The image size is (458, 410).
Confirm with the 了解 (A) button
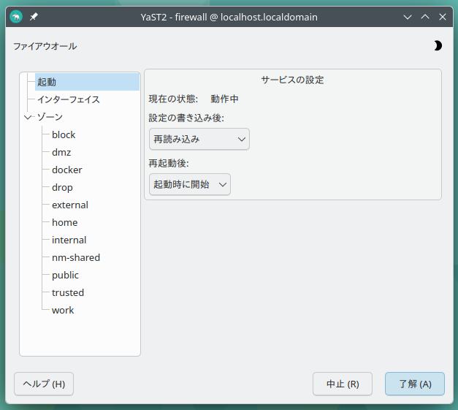(414, 384)
